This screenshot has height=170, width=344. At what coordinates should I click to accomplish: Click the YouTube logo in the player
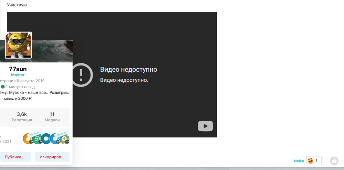point(205,126)
